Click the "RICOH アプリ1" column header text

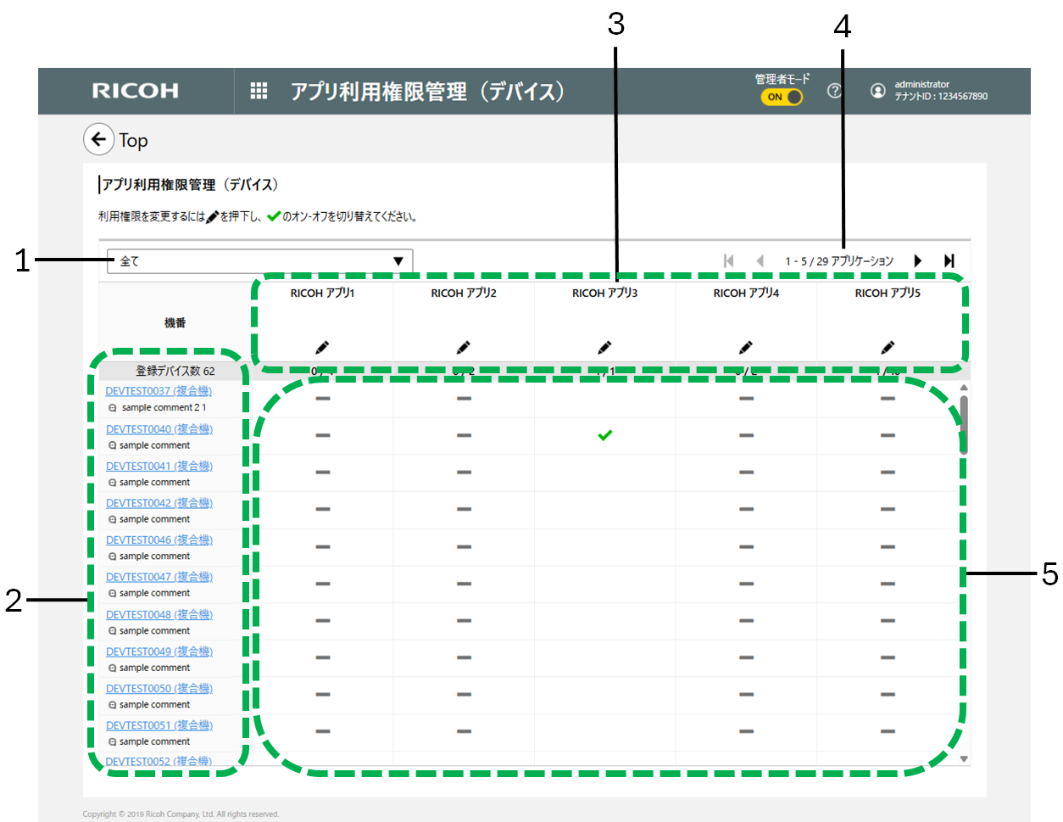click(322, 293)
